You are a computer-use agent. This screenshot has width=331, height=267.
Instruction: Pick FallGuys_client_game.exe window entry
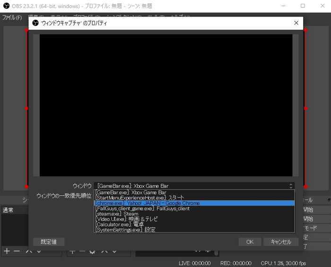(194, 208)
